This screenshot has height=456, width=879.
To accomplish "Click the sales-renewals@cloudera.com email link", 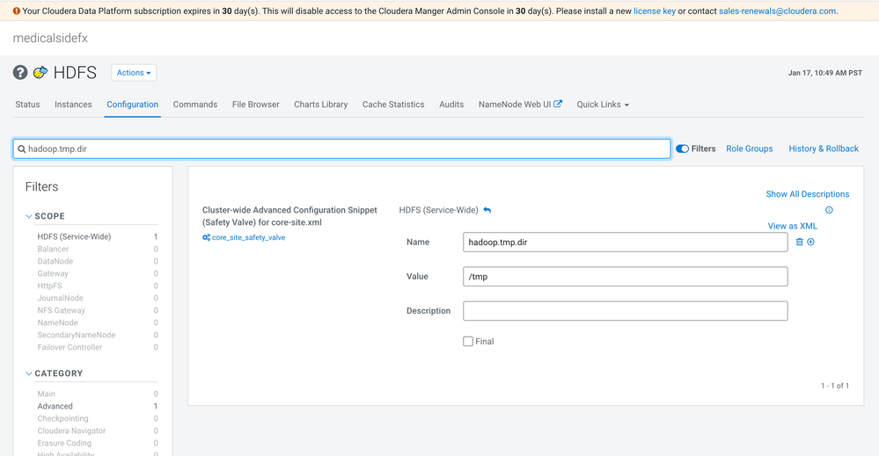I will click(x=777, y=11).
